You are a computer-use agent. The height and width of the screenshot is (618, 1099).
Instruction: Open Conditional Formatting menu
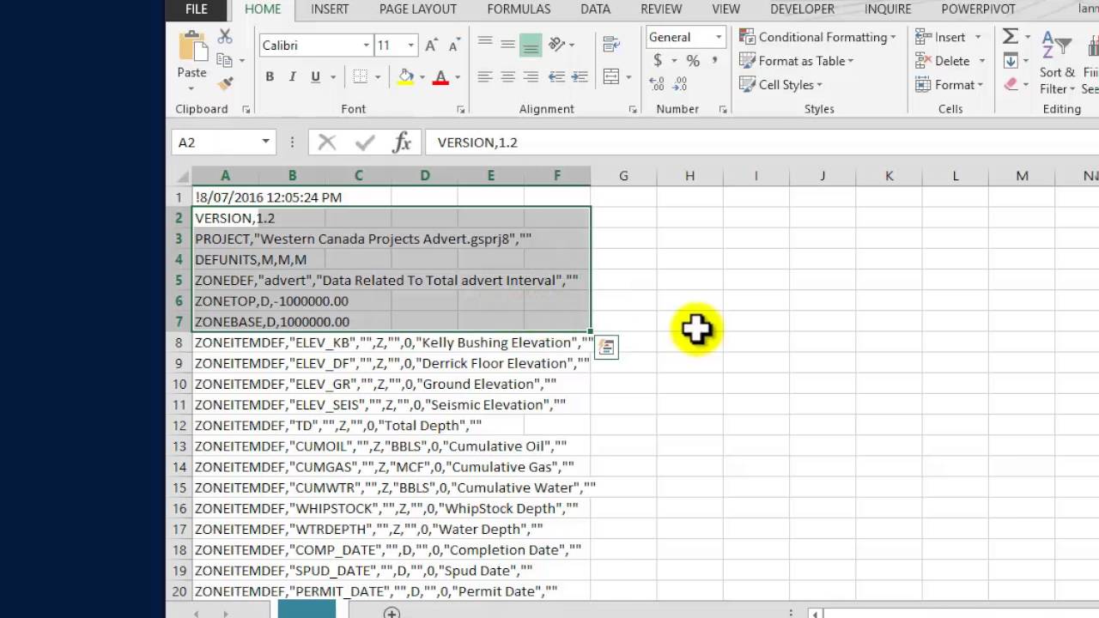(x=817, y=37)
